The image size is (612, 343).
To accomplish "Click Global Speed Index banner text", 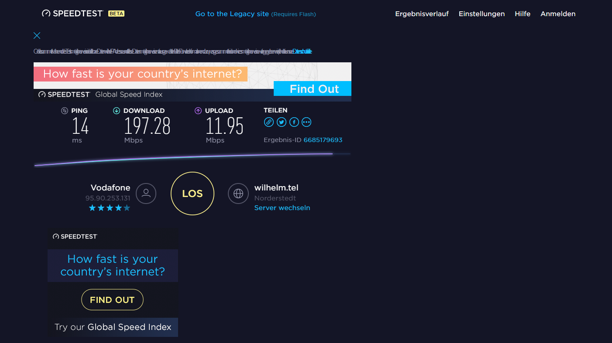I will [x=129, y=95].
